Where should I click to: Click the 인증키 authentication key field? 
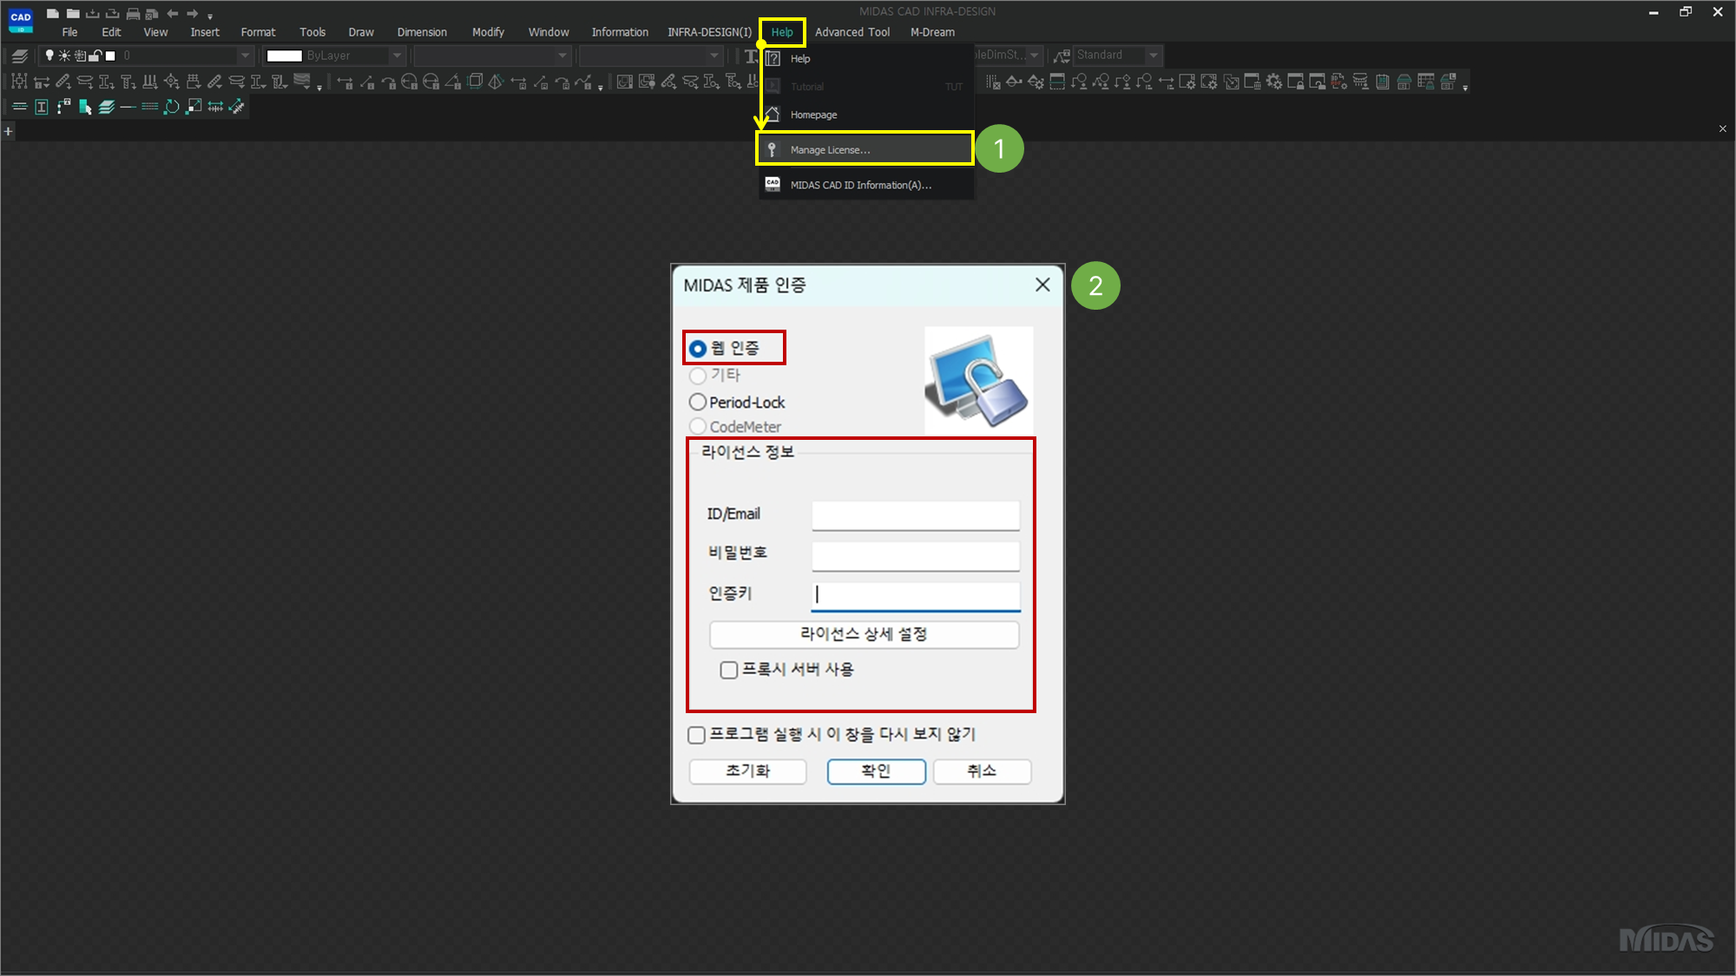click(x=916, y=595)
